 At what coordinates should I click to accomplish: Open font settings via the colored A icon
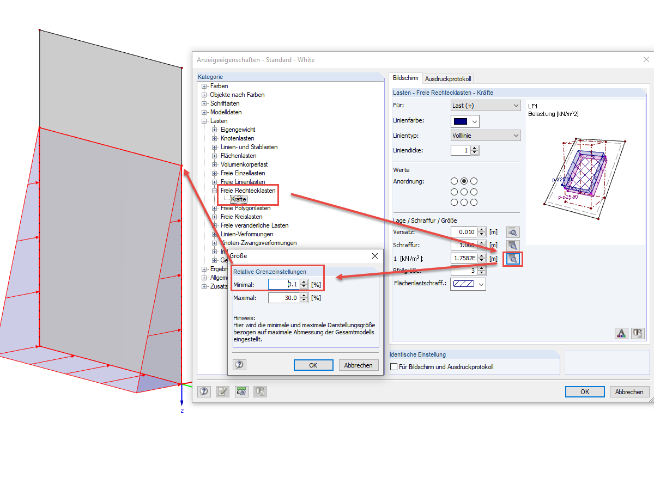point(621,333)
